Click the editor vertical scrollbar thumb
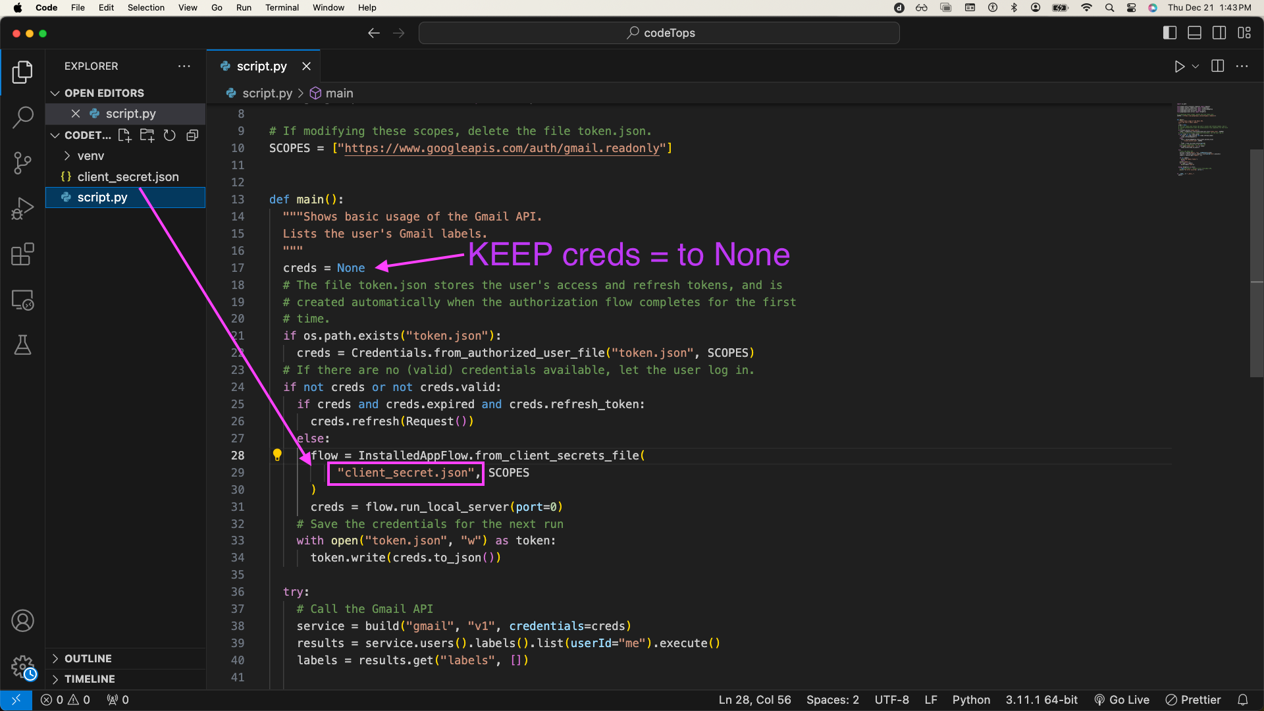 [1256, 263]
